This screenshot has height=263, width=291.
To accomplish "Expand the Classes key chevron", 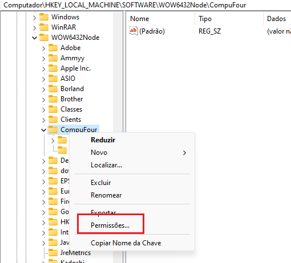I will (43, 110).
